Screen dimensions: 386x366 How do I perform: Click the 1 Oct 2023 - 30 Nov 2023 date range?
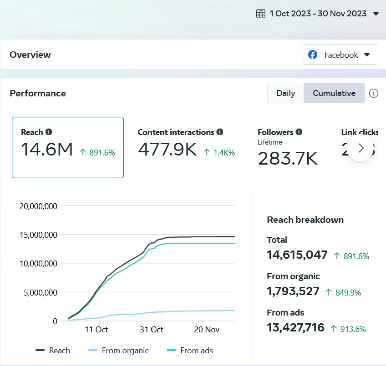click(x=318, y=14)
